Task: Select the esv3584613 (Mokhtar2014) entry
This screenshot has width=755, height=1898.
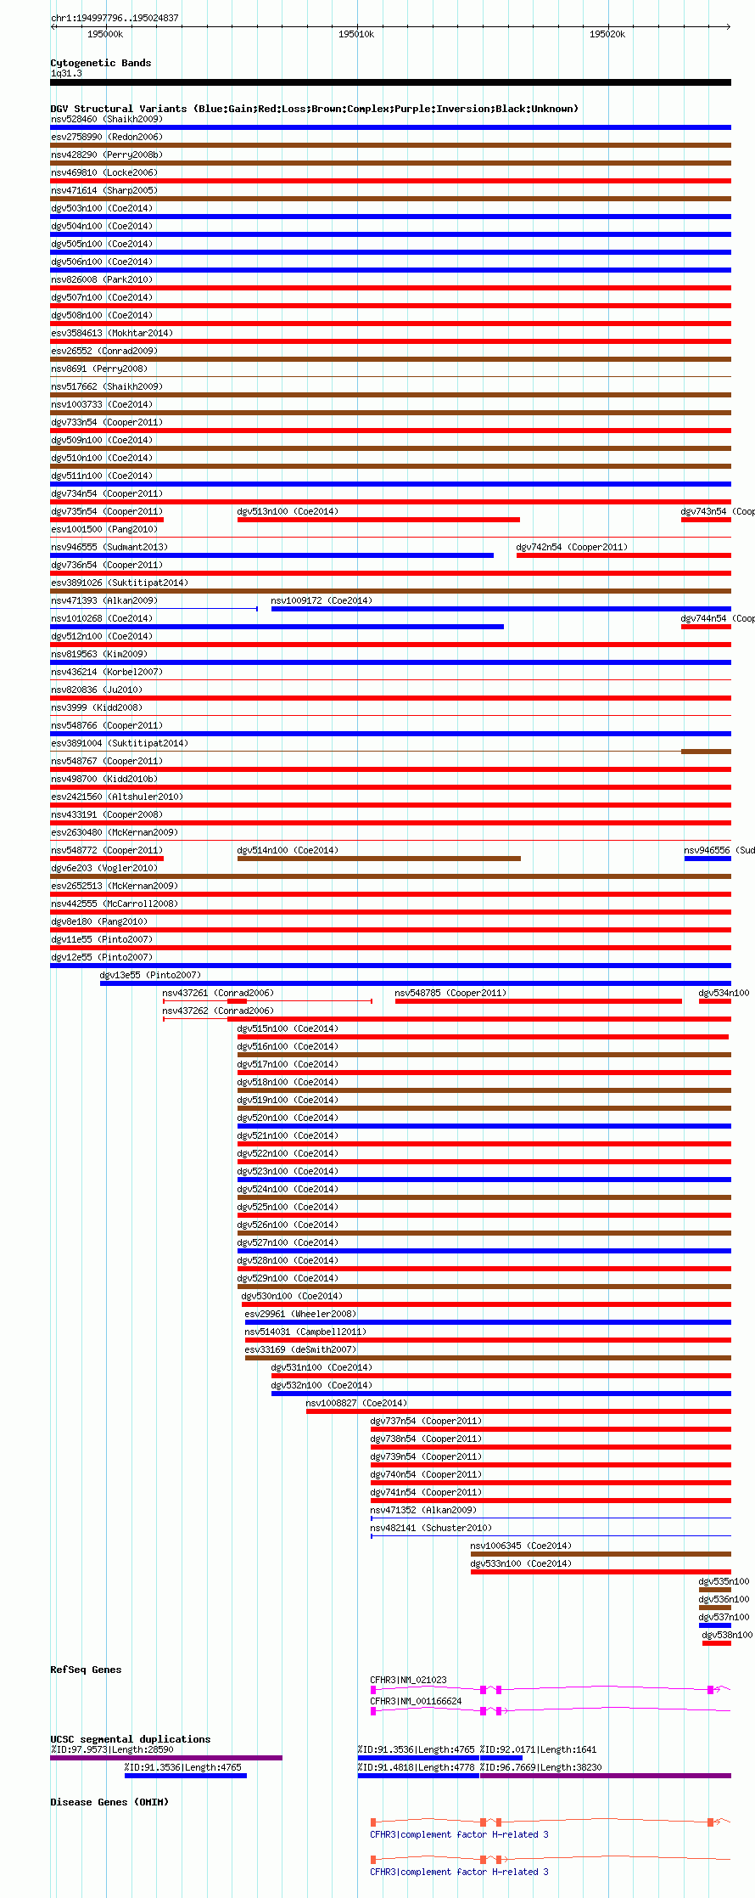Action: [x=111, y=333]
